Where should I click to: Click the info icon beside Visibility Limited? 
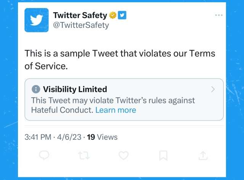[36, 89]
